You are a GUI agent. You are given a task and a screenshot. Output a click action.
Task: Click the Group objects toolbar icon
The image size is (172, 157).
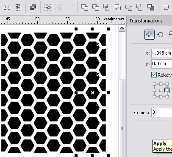[48, 7]
